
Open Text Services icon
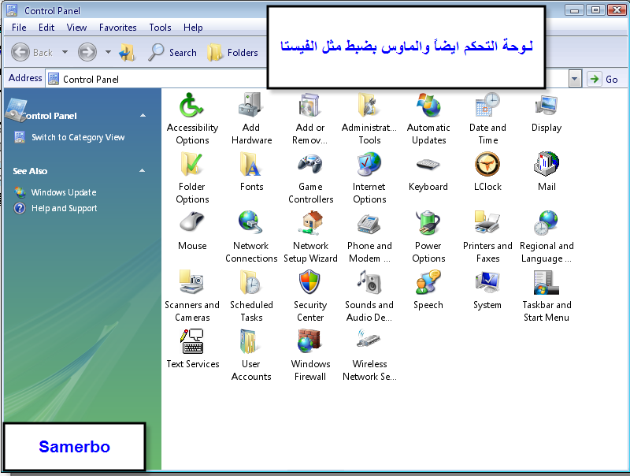pyautogui.click(x=192, y=342)
